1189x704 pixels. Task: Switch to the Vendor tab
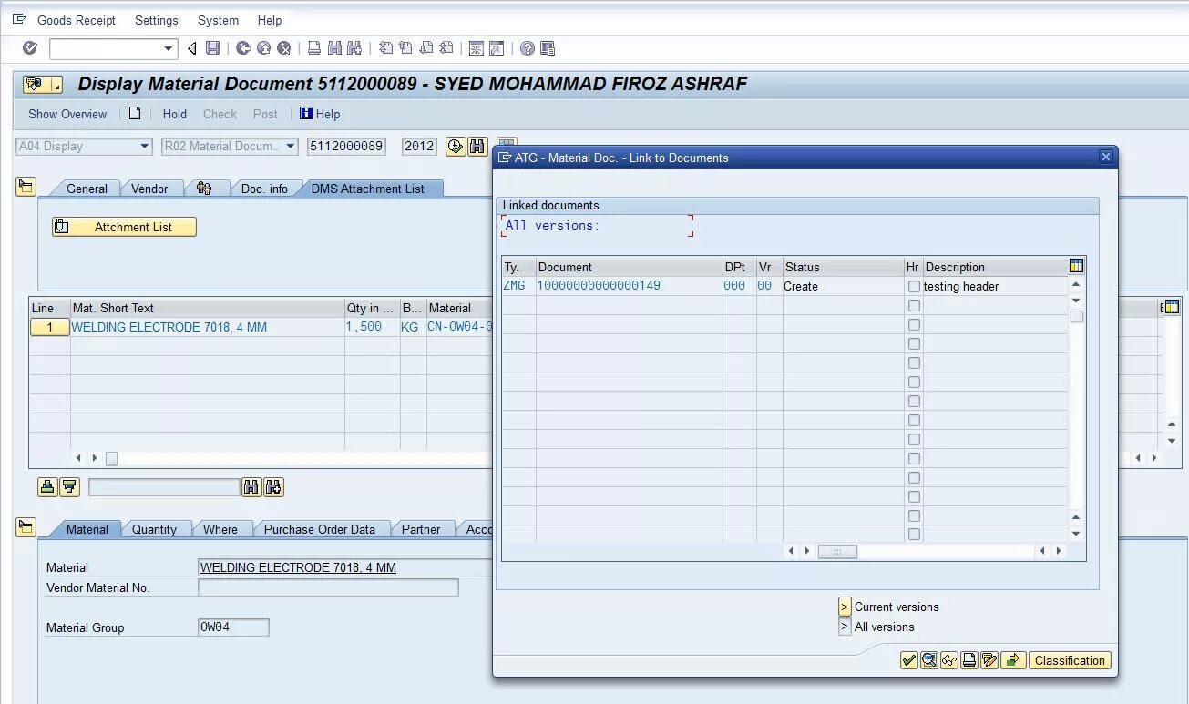coord(152,189)
